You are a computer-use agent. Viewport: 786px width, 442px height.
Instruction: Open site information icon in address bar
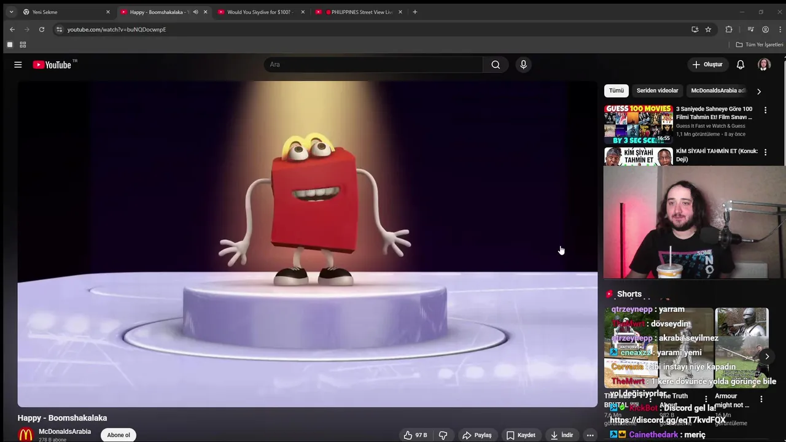click(59, 29)
